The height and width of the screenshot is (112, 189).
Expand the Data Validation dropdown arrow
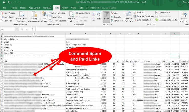(153, 20)
